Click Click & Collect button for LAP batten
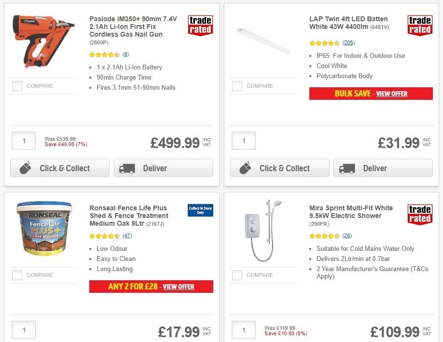The width and height of the screenshot is (443, 342). pos(279,168)
